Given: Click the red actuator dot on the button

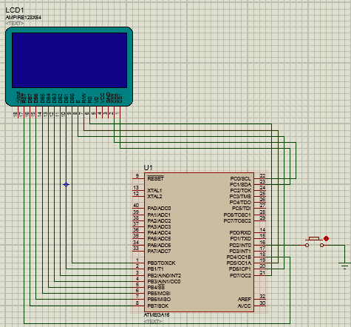Looking at the screenshot, I should (326, 238).
